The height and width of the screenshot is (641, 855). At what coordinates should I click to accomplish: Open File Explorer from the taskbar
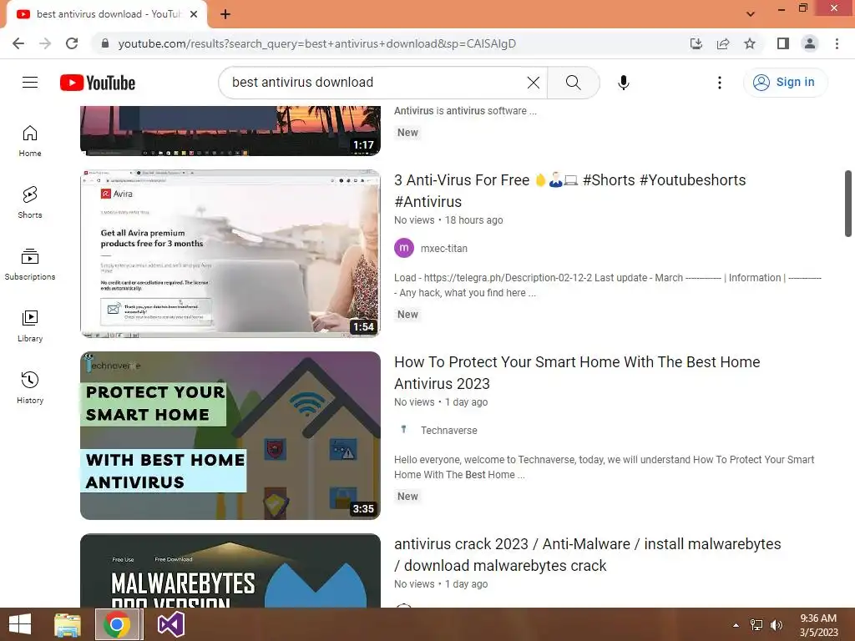[68, 624]
